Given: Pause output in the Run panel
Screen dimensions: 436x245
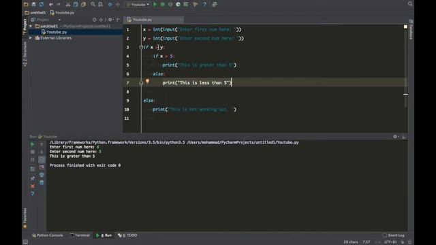Looking at the screenshot, I should click(32, 160).
